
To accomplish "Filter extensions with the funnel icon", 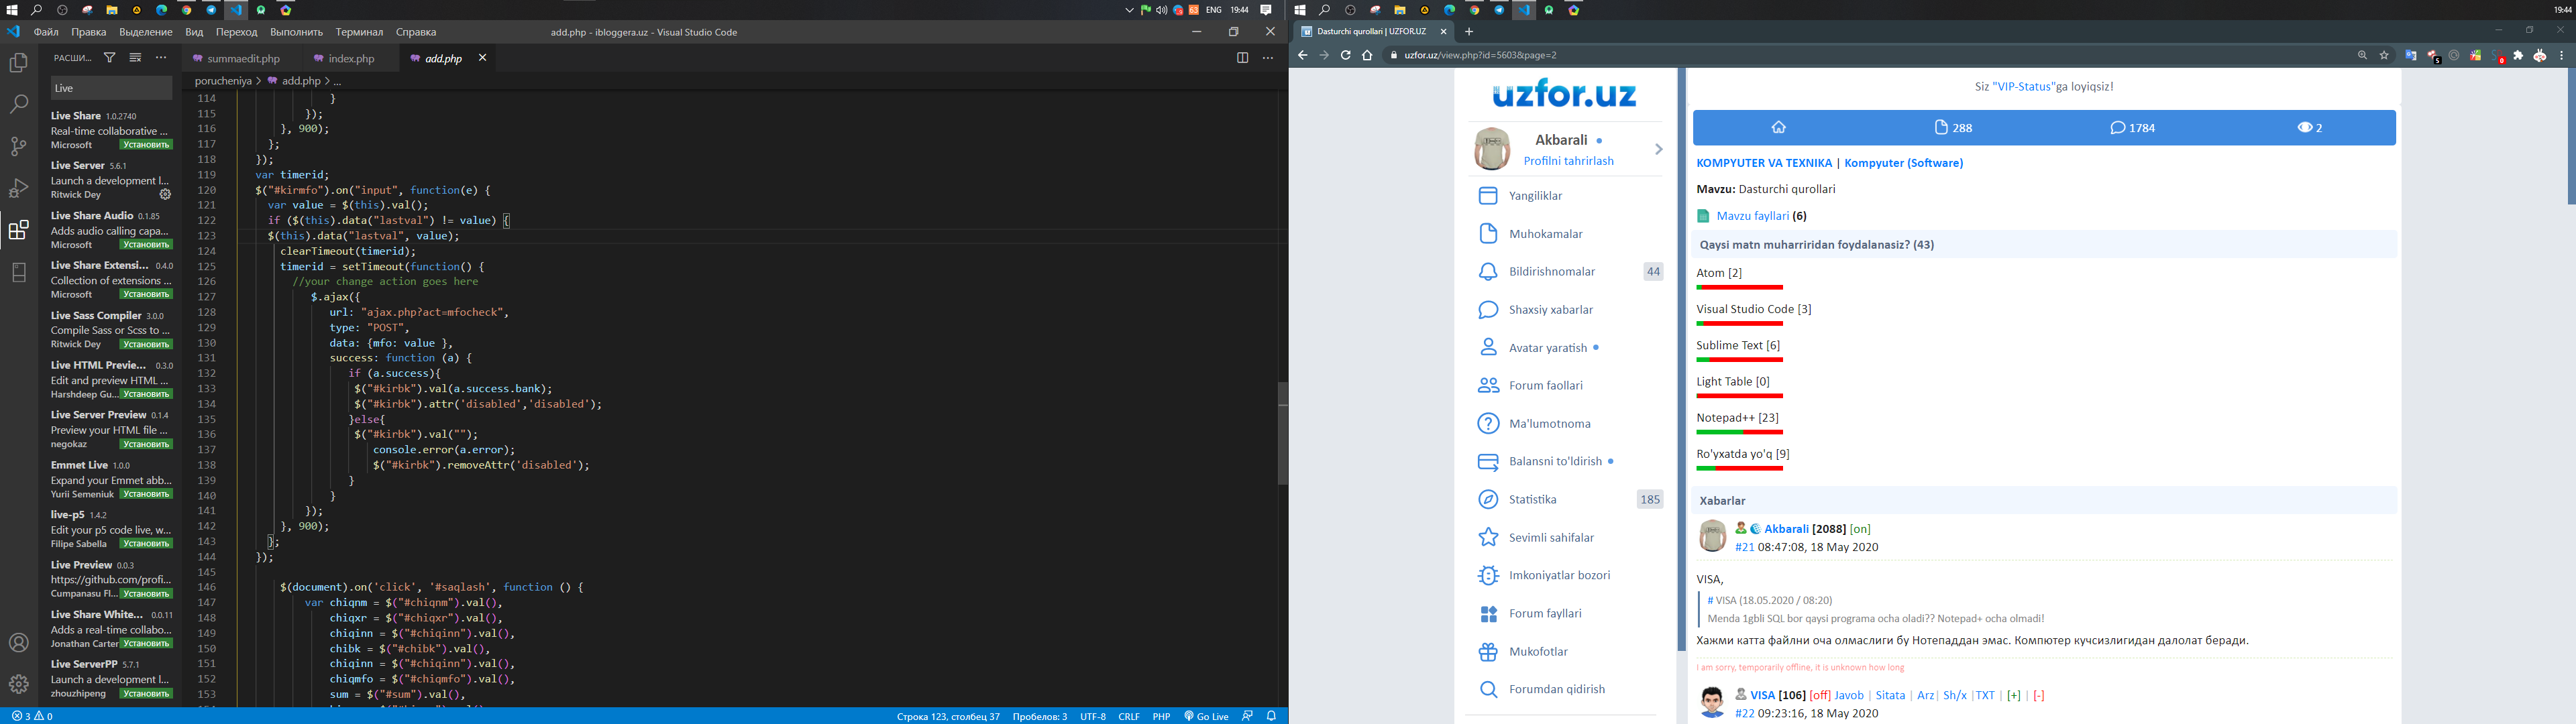I will [x=110, y=58].
